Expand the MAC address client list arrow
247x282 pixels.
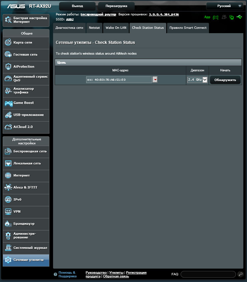coord(155,79)
